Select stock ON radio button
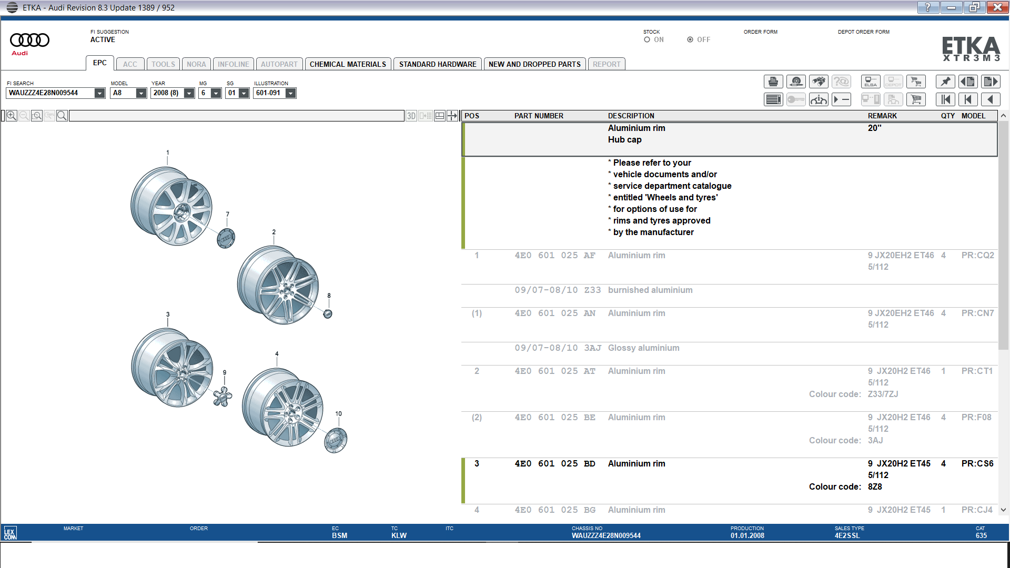 click(647, 39)
